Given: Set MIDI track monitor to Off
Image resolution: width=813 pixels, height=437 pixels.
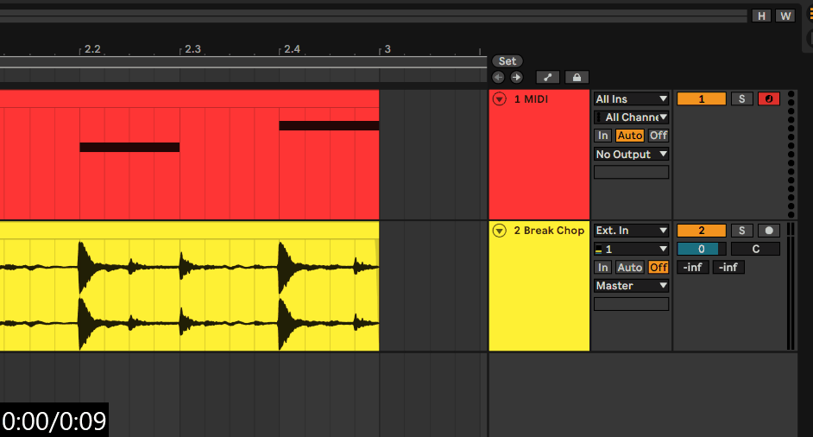Looking at the screenshot, I should [x=659, y=136].
